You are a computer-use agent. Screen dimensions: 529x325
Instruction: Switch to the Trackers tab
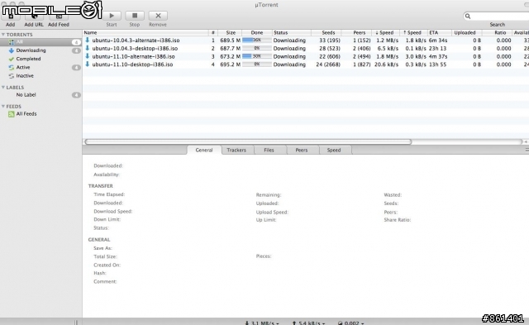click(236, 151)
